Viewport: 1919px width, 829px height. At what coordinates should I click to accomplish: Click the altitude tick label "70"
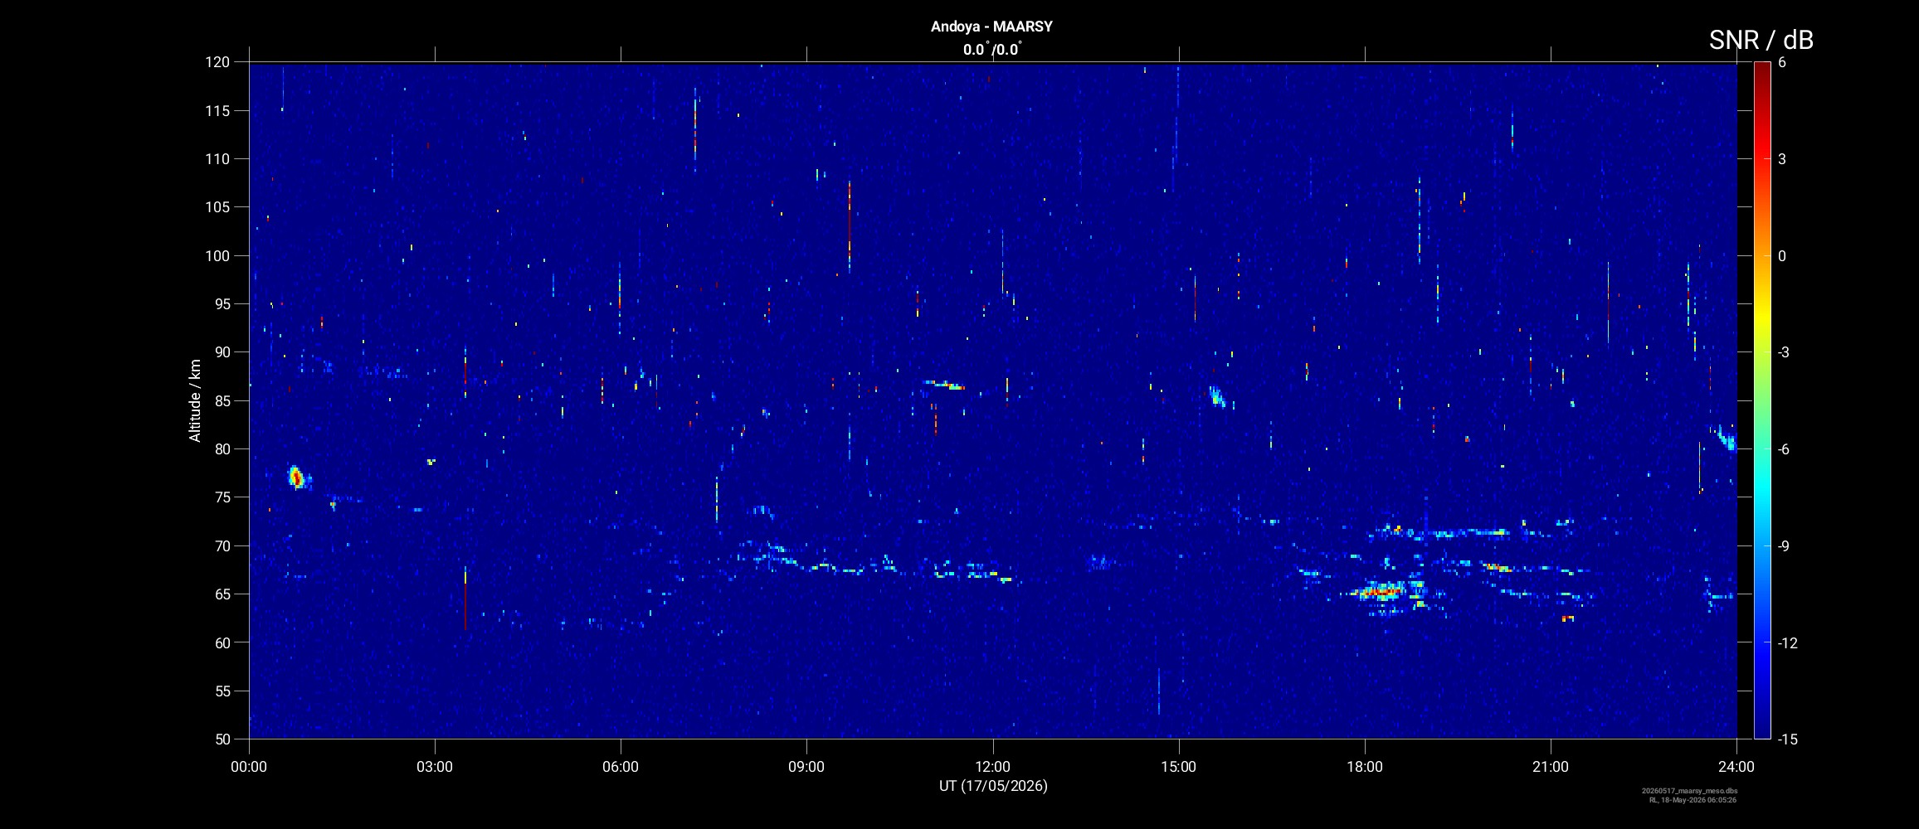point(222,546)
